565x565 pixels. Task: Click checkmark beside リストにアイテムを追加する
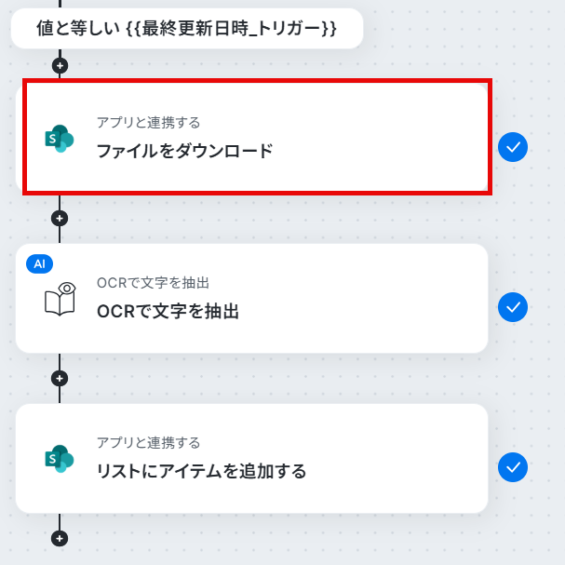click(513, 467)
